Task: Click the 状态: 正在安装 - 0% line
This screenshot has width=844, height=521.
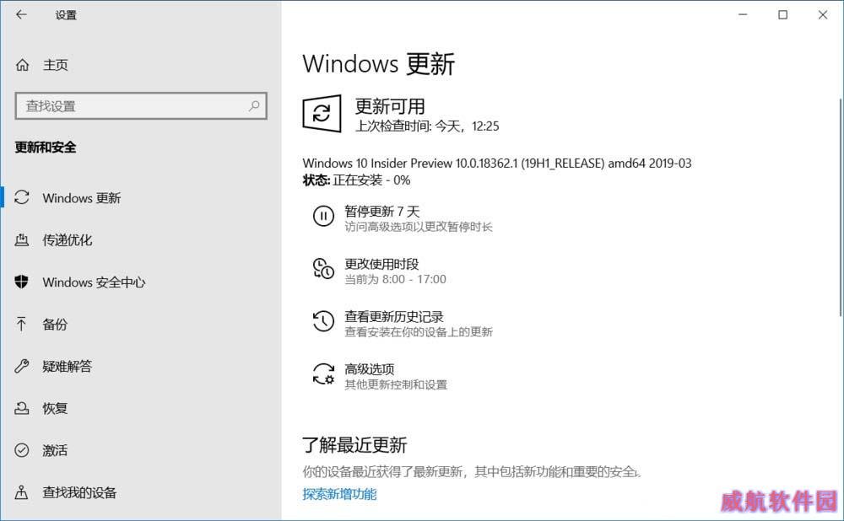Action: (x=356, y=180)
